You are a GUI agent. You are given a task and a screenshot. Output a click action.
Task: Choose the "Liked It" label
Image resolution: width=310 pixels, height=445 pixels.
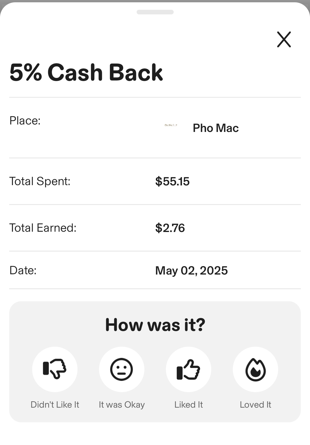189,404
